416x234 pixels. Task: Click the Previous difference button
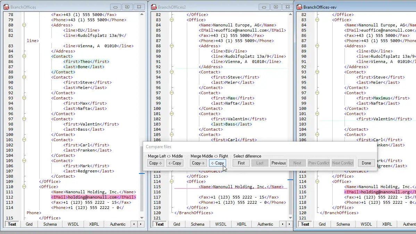click(278, 163)
